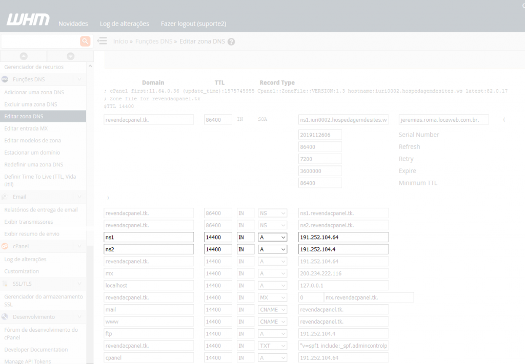Collapse the Desenvolvimento section chevron
The width and height of the screenshot is (525, 364).
pyautogui.click(x=79, y=317)
